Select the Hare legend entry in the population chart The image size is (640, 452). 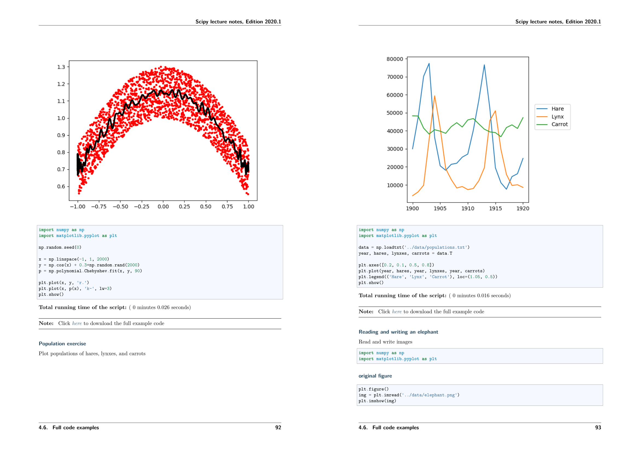pyautogui.click(x=557, y=108)
